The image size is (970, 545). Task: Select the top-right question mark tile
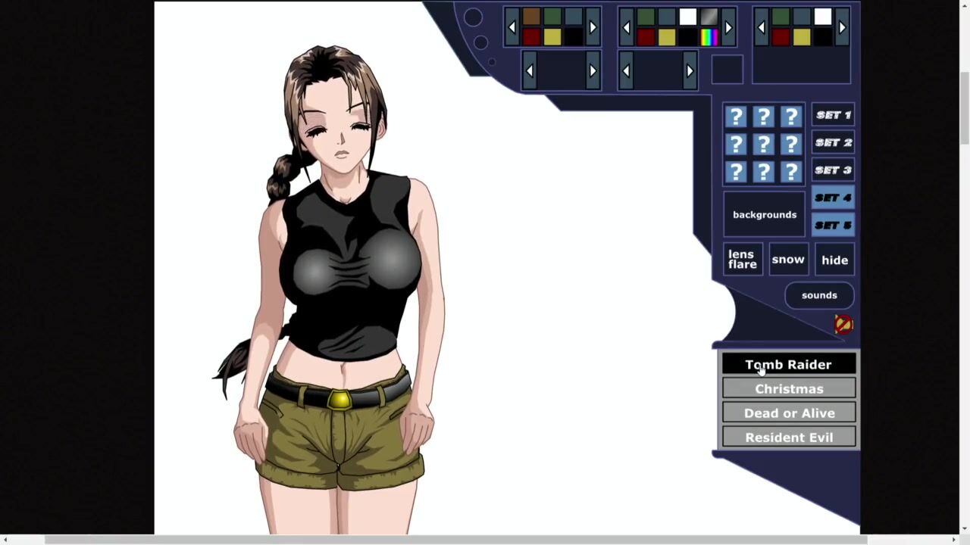click(791, 117)
